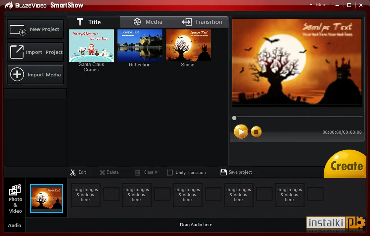
Task: Click the Title tab T icon
Action: pos(80,22)
